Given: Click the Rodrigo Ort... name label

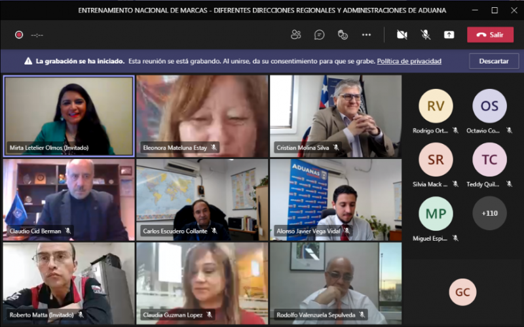Looking at the screenshot, I should [430, 130].
